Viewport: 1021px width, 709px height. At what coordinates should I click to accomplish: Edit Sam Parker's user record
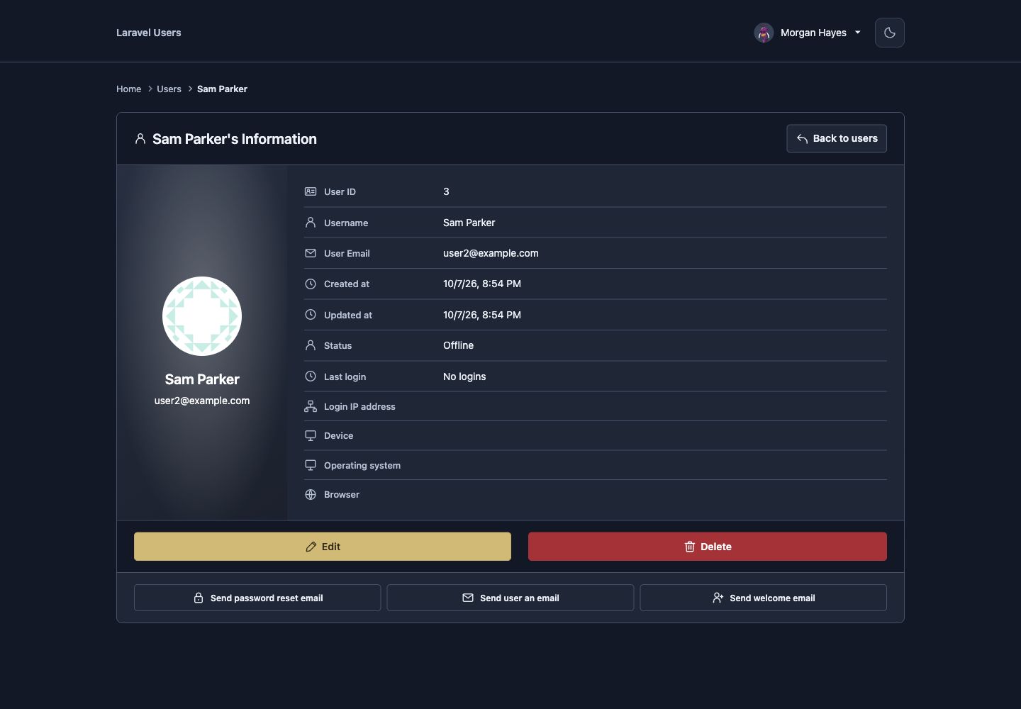coord(323,547)
